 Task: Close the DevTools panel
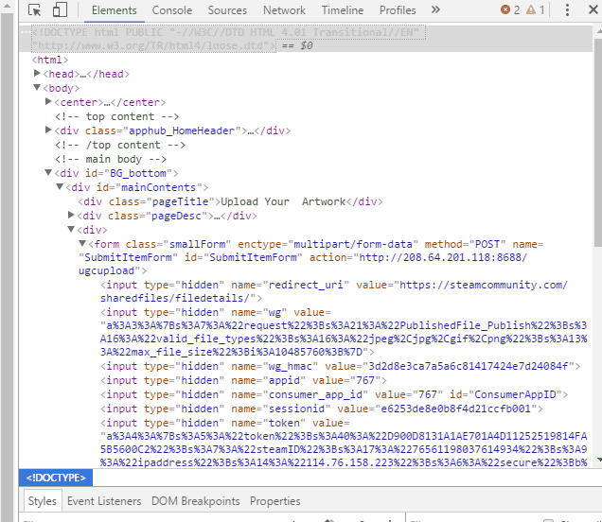(593, 9)
